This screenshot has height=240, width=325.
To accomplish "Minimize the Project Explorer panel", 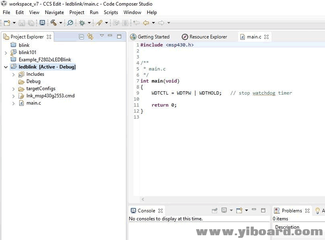I will [110, 35].
